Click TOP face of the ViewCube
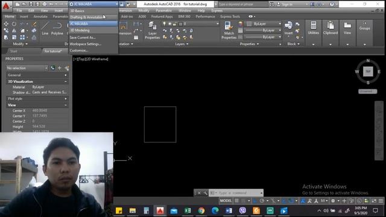Viewport: 386px width, 217px height. (368, 71)
